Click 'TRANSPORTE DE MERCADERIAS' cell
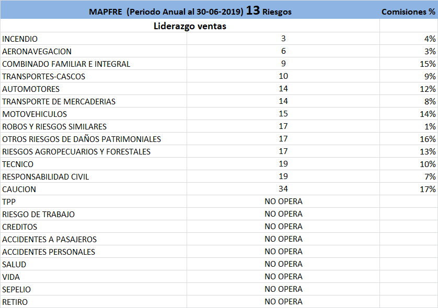Viewport: 438px width, 308px height. (94, 101)
